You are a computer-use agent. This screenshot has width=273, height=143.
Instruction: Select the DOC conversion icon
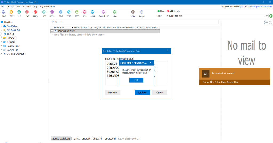click(3, 12)
